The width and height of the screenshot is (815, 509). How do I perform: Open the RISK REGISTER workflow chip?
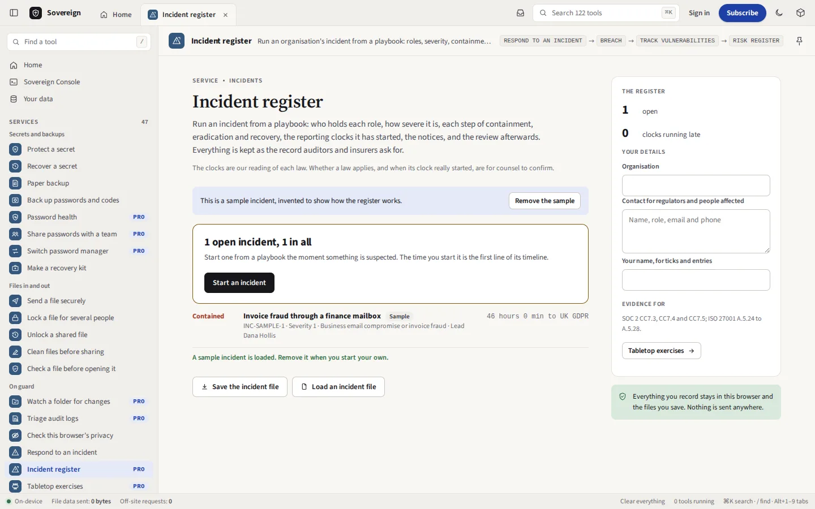pyautogui.click(x=756, y=41)
